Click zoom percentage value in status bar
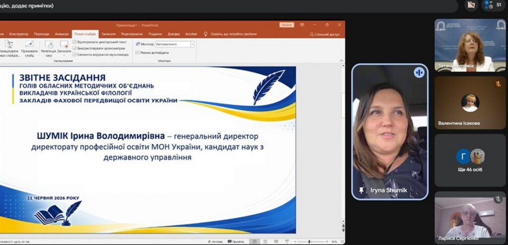The image size is (508, 245). pyautogui.click(x=334, y=242)
